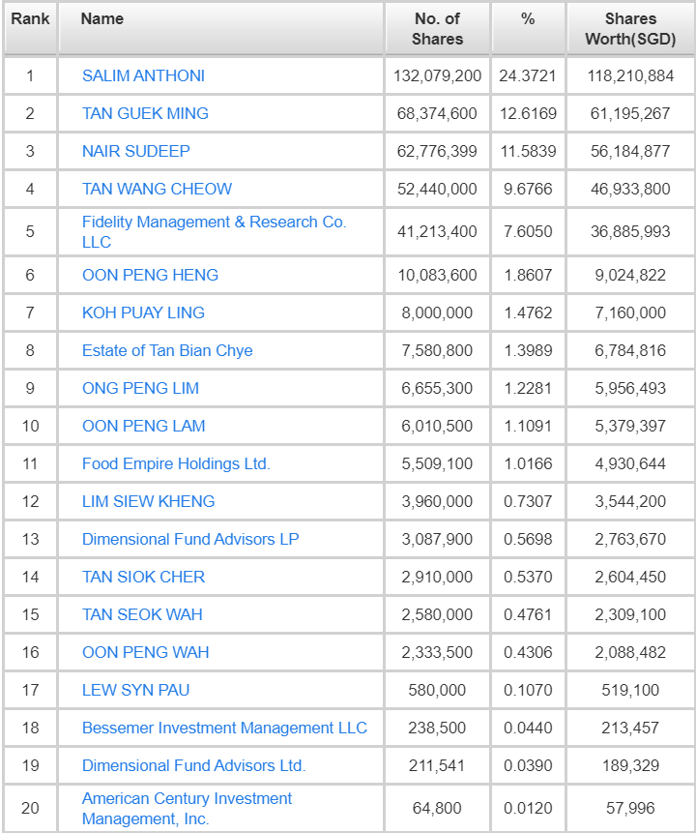The width and height of the screenshot is (696, 833).
Task: Open NAIR SUDEEP shareholder profile
Action: coord(136,151)
